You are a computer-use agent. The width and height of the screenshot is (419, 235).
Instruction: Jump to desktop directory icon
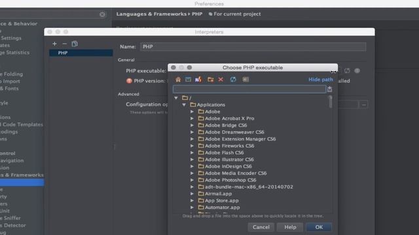point(188,80)
